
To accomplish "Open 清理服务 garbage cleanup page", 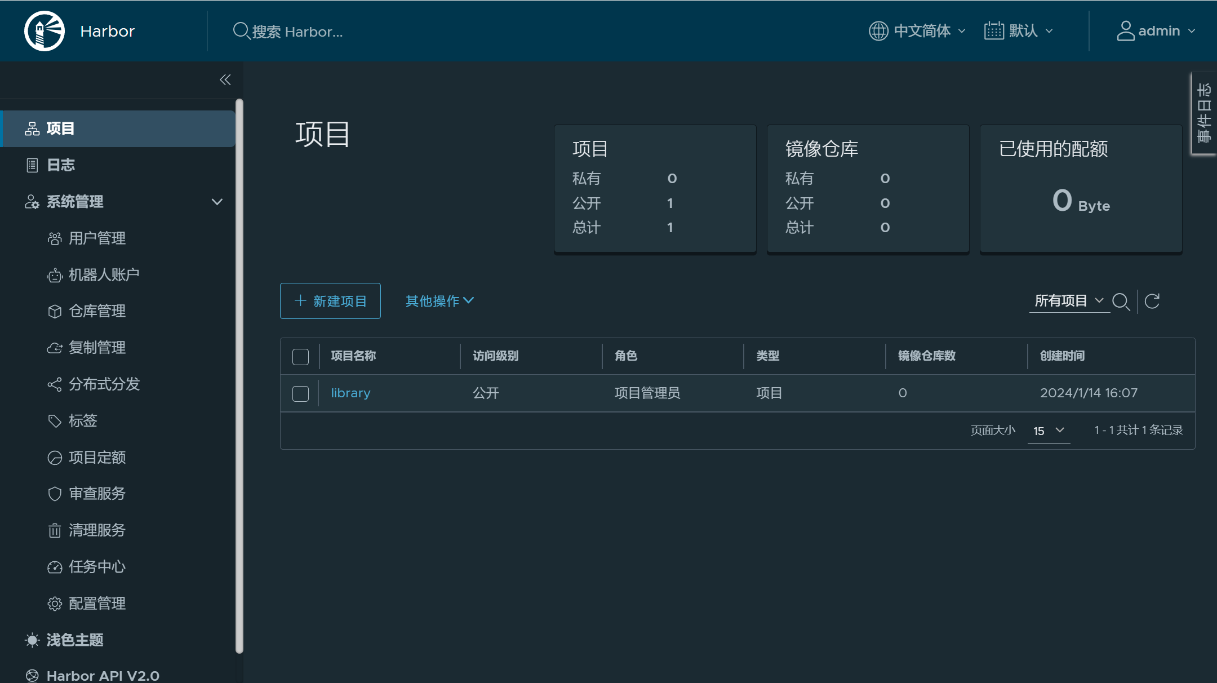I will point(96,530).
